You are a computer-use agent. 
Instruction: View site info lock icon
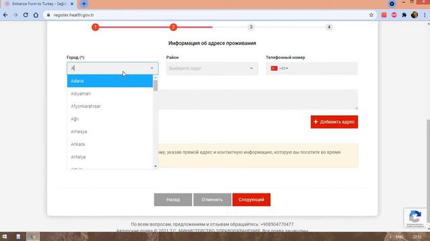tap(48, 15)
